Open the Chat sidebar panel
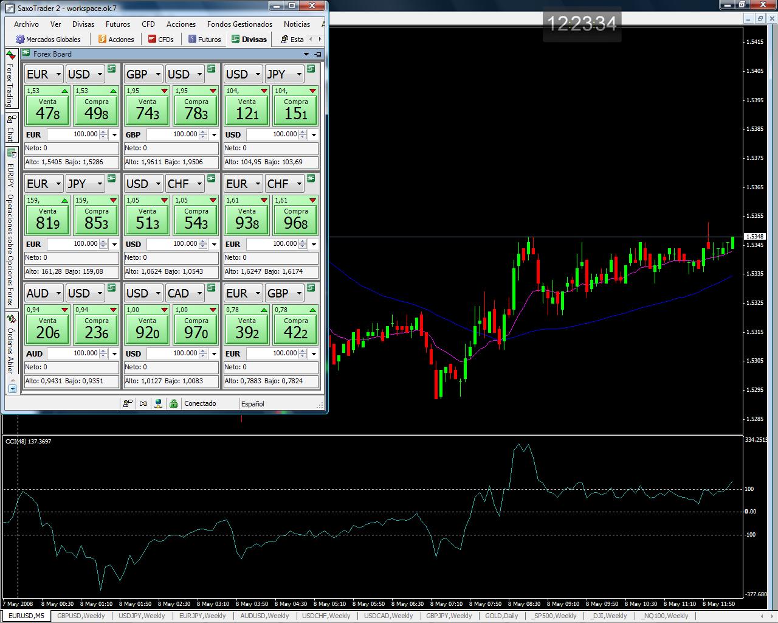Screen dimensions: 778x623 tap(10, 128)
